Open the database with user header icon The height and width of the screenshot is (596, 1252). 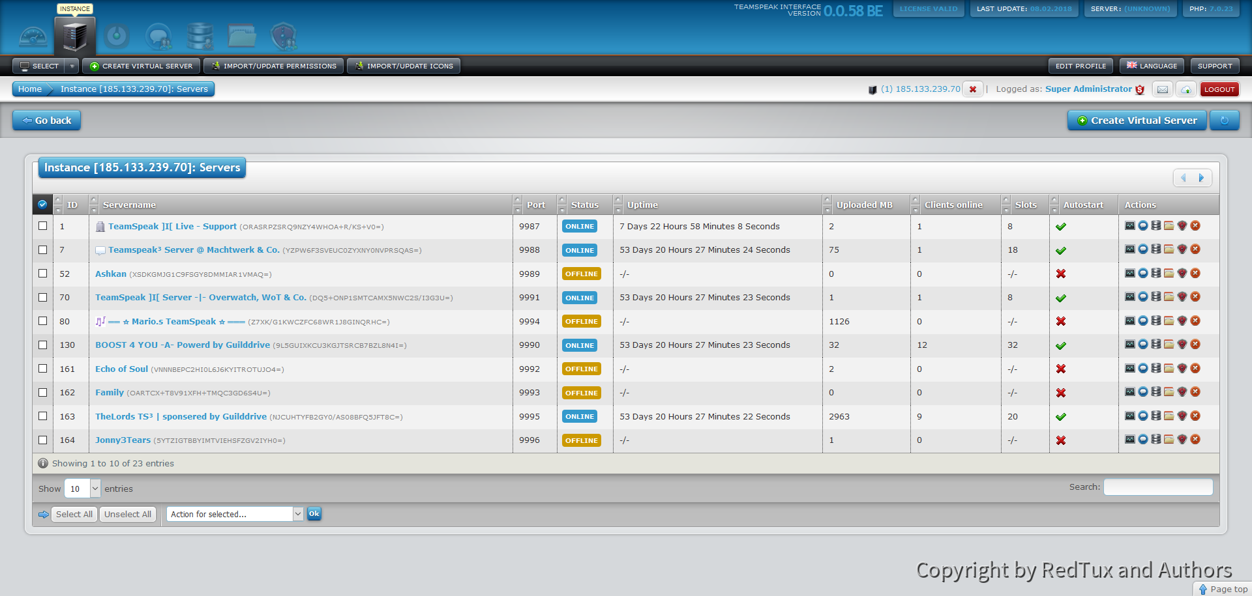[x=200, y=36]
